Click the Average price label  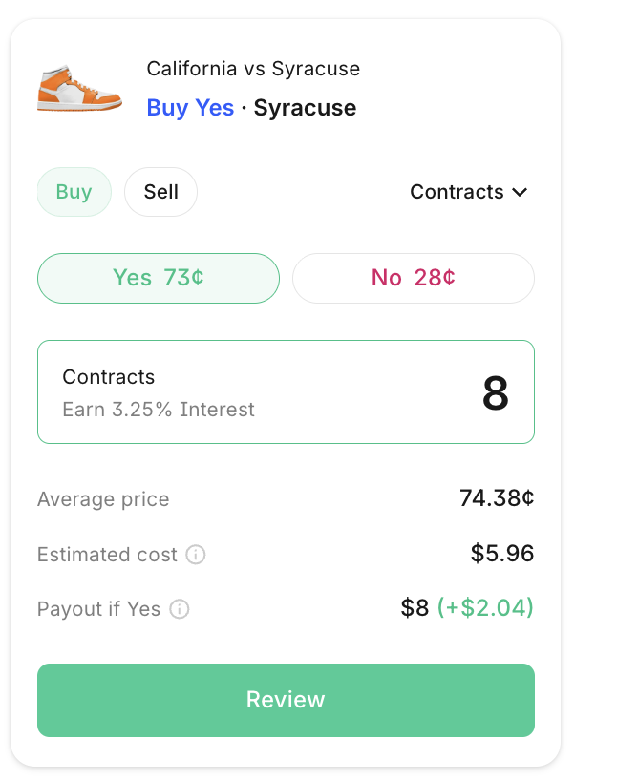coord(103,499)
